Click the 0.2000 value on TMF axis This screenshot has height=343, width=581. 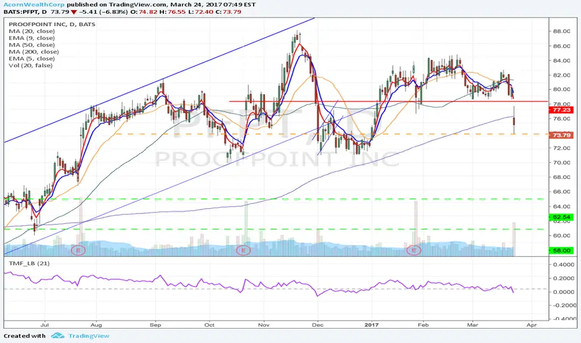(564, 279)
